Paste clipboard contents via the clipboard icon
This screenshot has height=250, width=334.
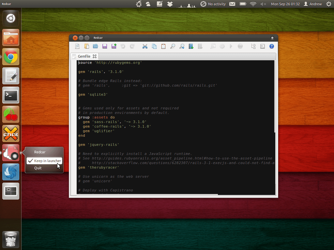163,46
